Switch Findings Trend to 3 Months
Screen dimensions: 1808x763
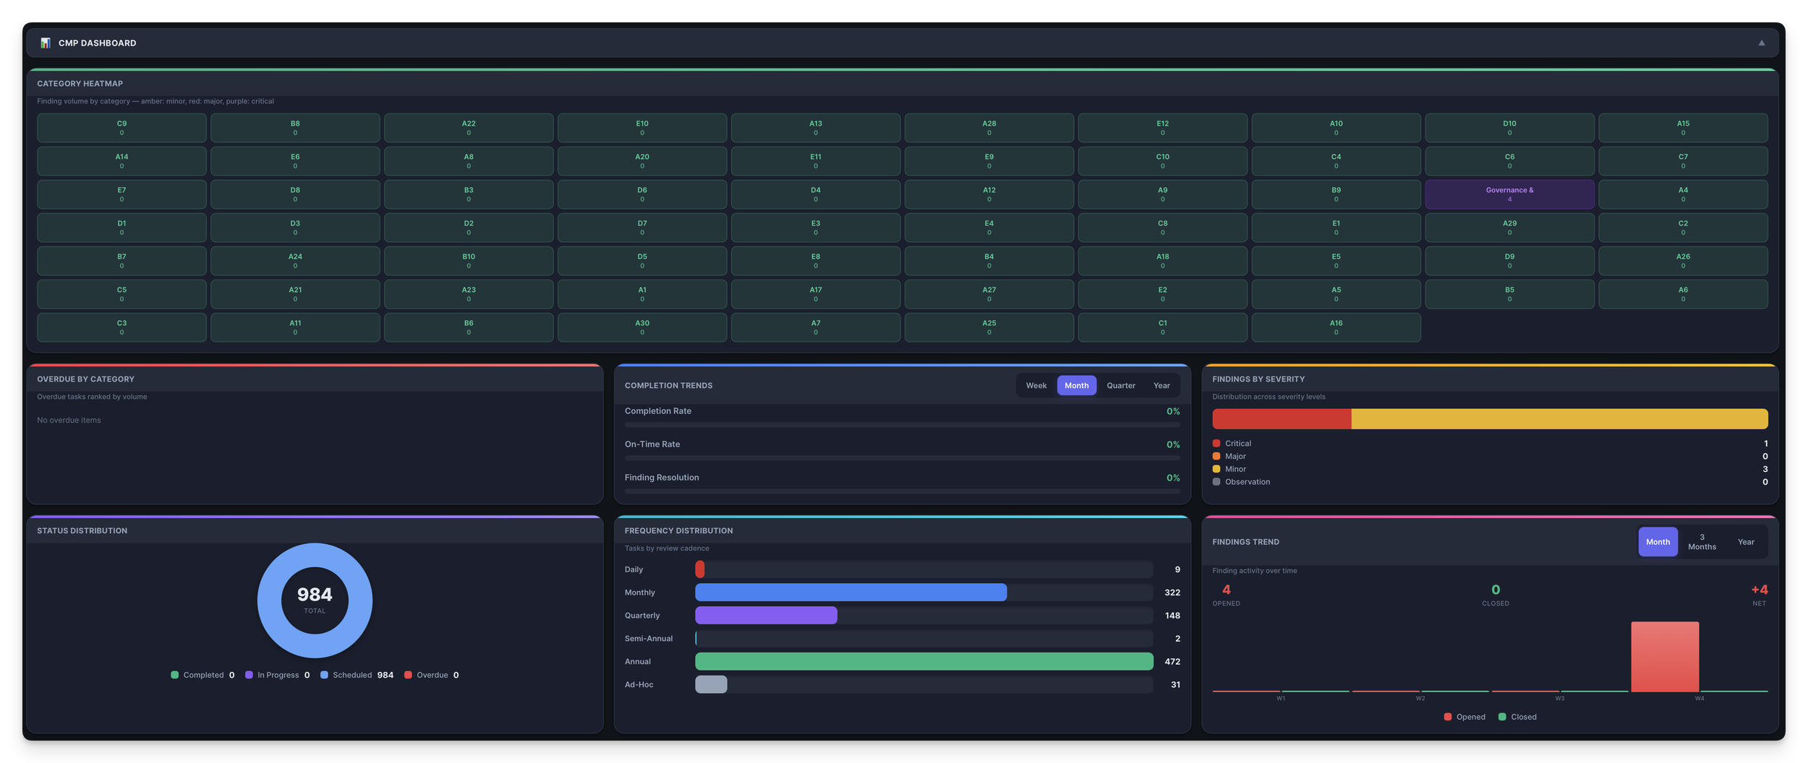pyautogui.click(x=1702, y=541)
